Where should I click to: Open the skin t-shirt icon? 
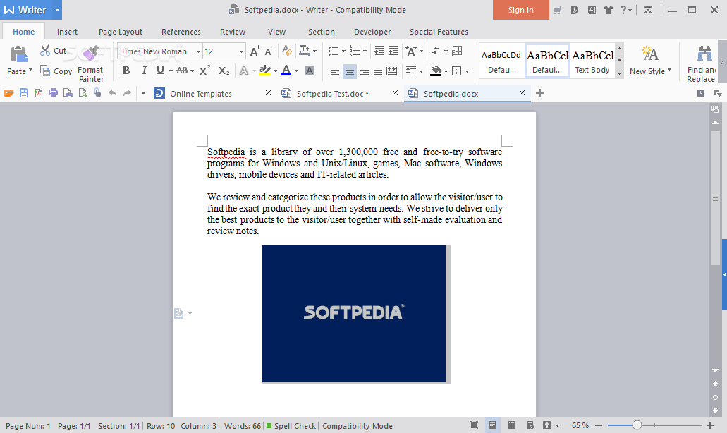tap(609, 10)
